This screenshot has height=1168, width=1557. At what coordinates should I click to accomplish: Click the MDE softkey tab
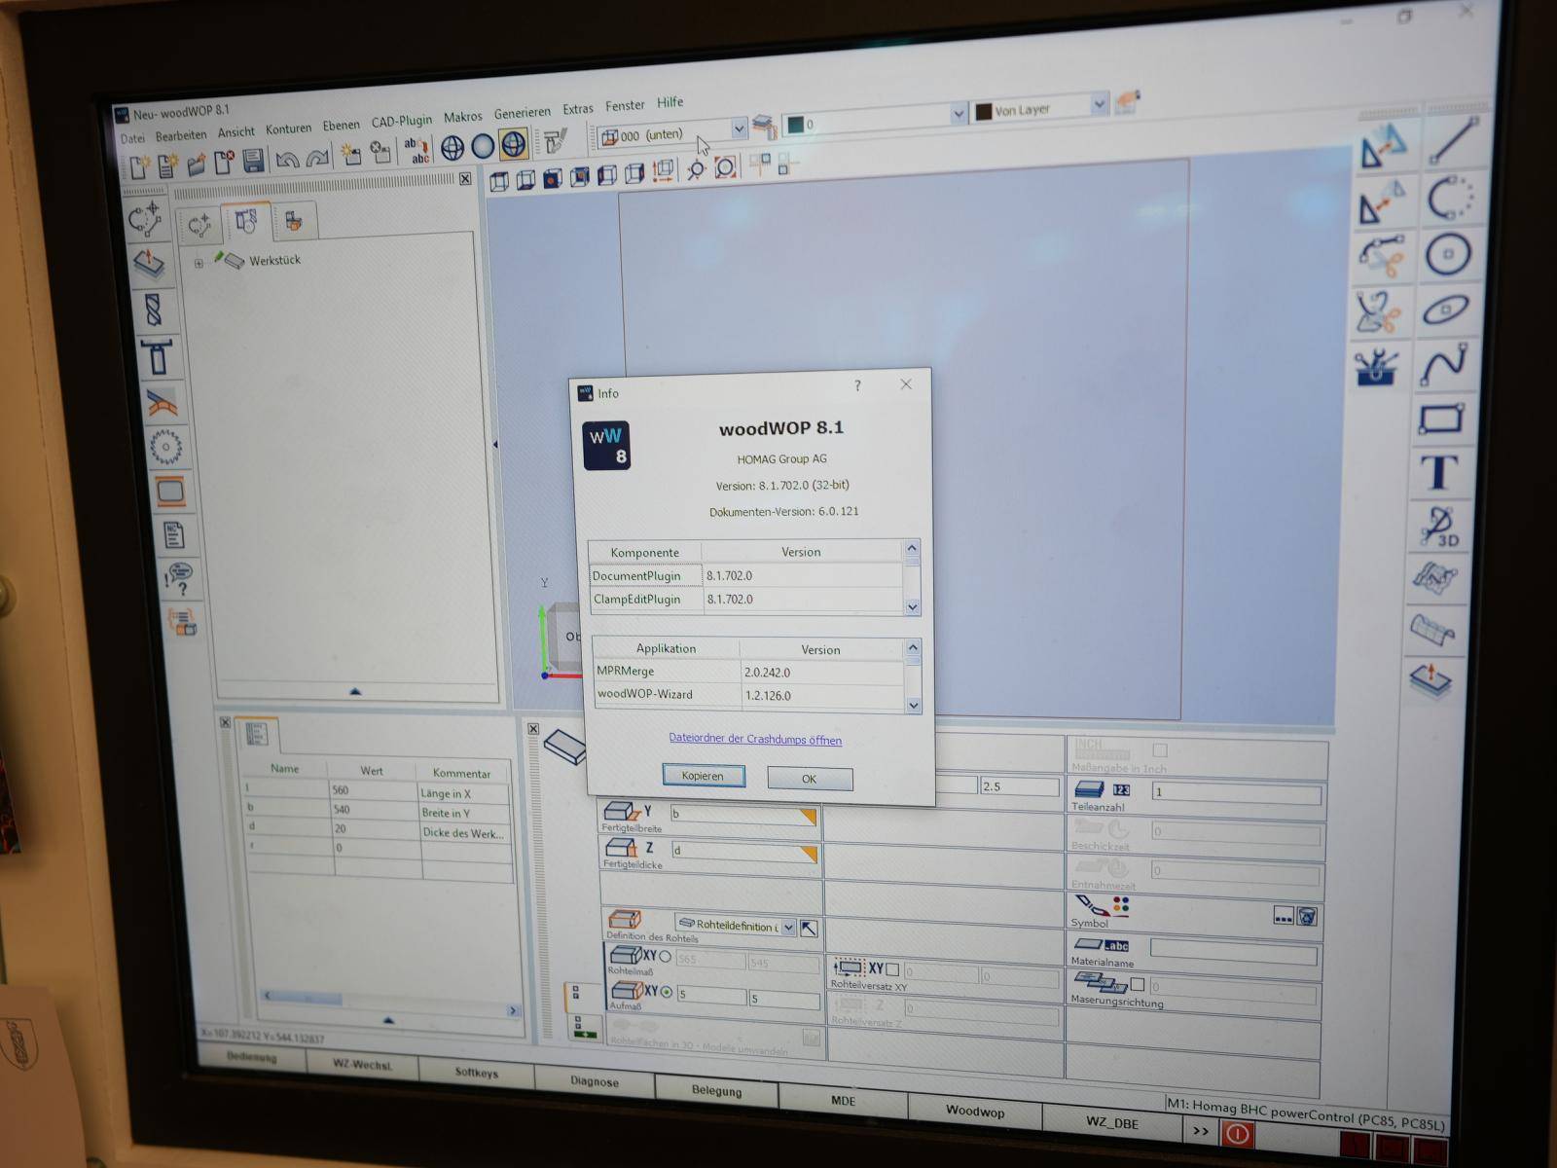point(843,1100)
